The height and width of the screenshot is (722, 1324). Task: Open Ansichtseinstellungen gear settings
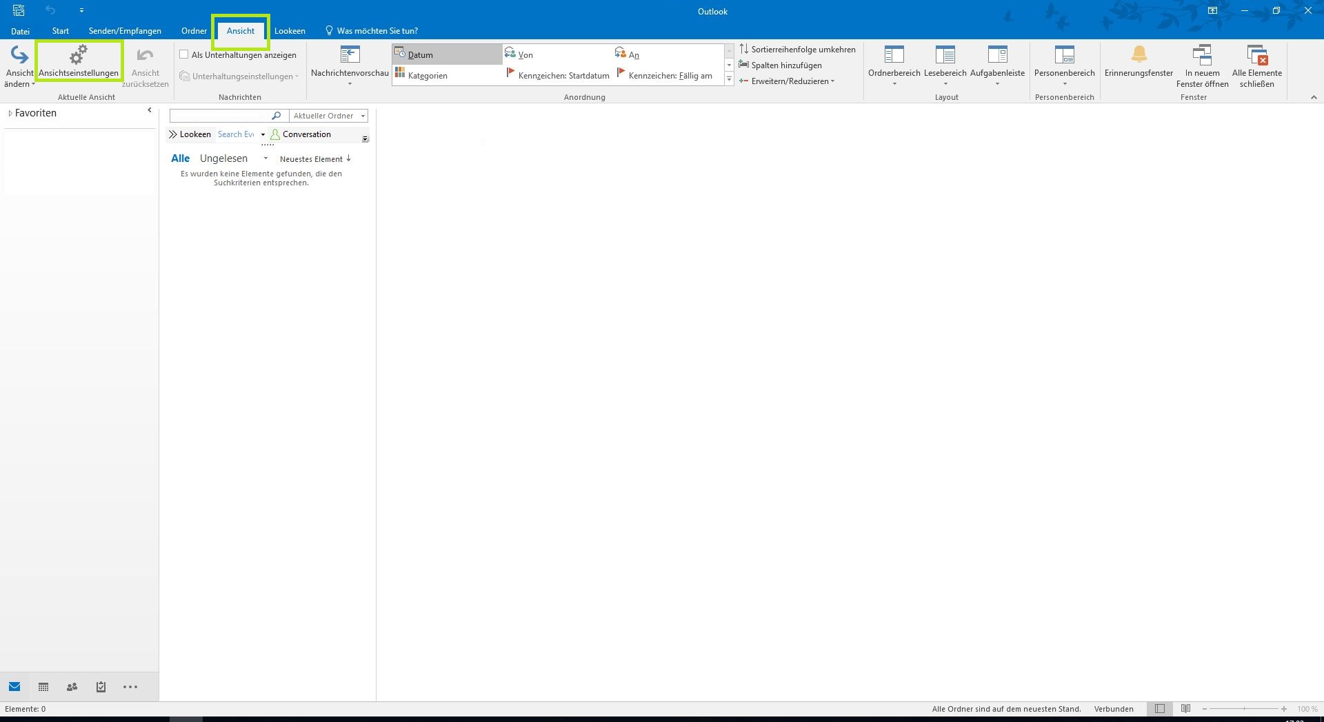(x=79, y=62)
